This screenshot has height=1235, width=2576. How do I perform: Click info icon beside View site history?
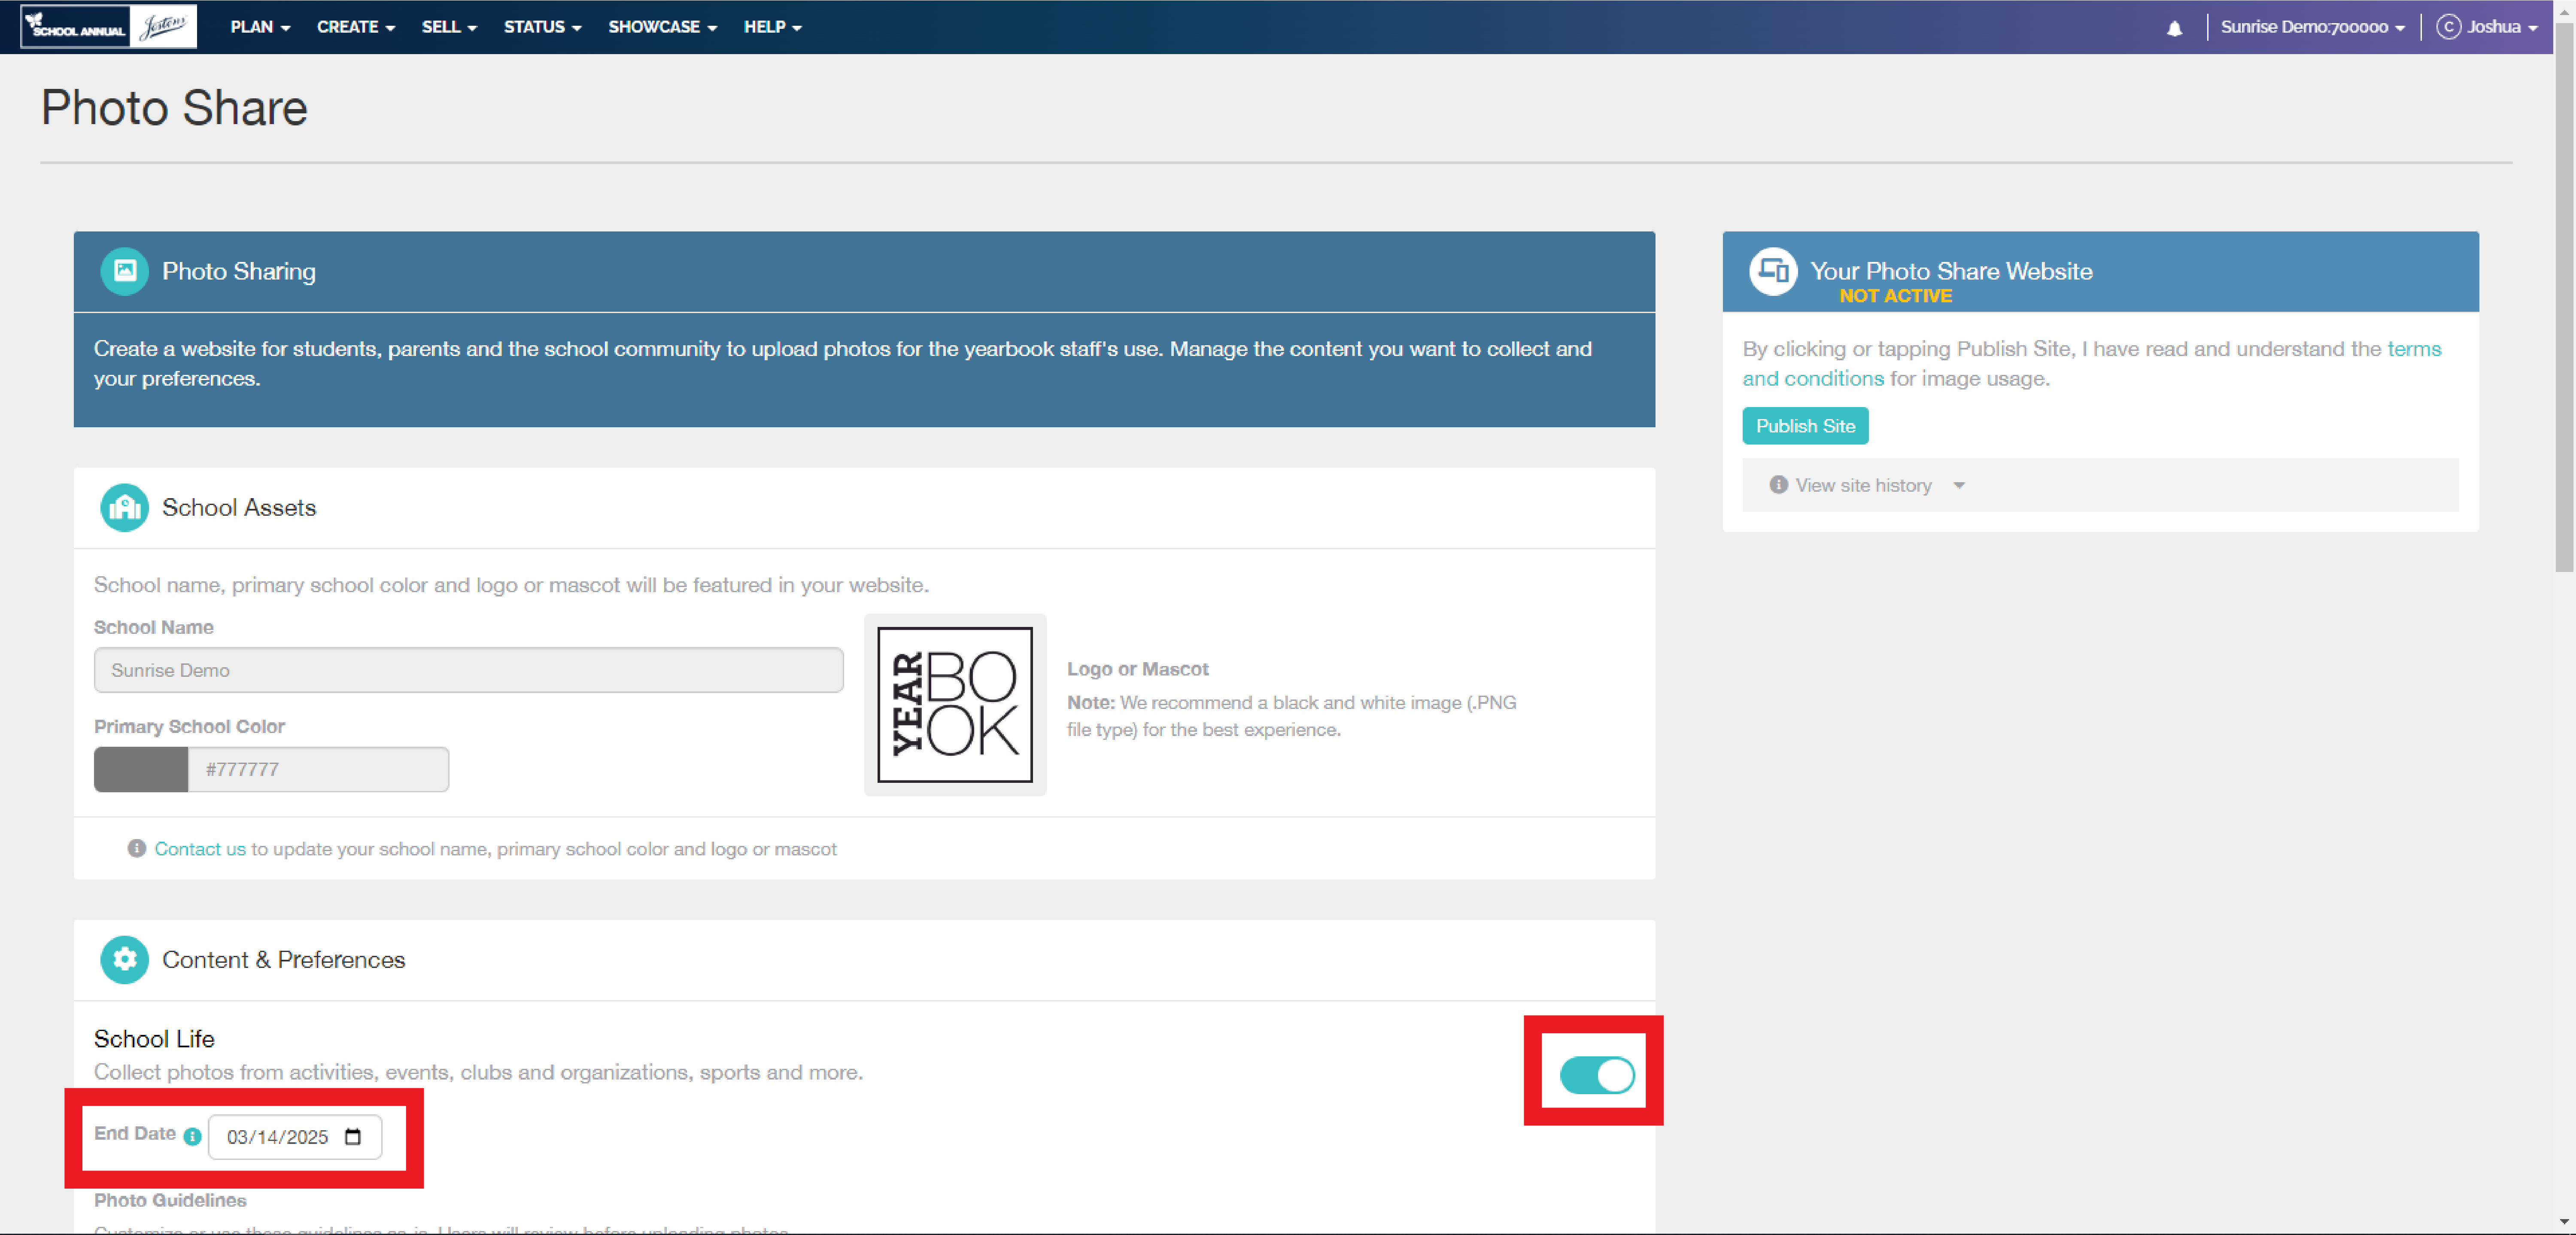click(x=1778, y=485)
